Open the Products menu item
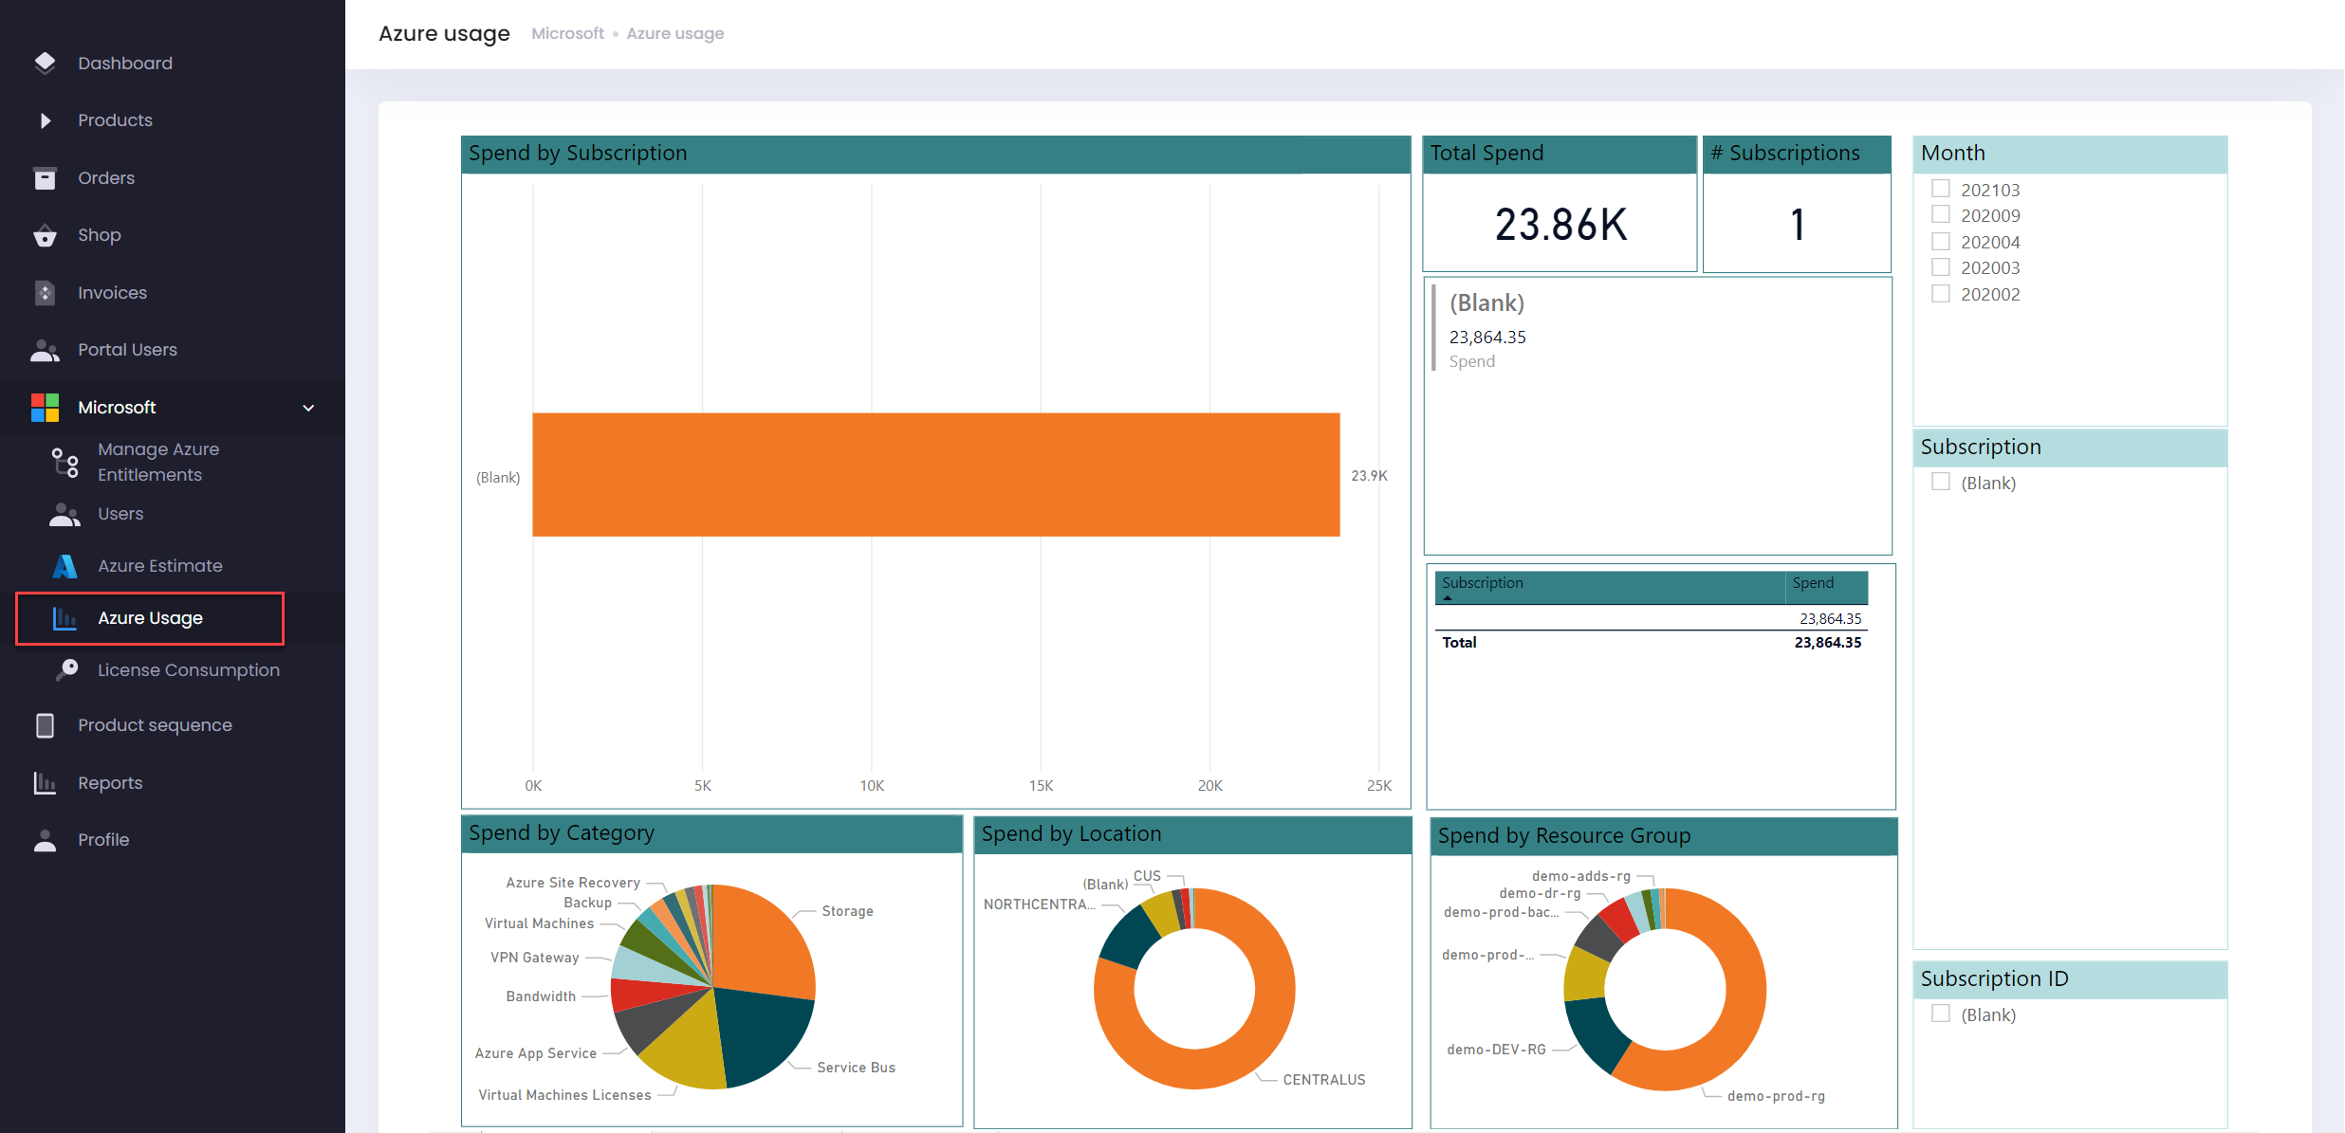Screen dimensions: 2345x1133 pyautogui.click(x=115, y=120)
